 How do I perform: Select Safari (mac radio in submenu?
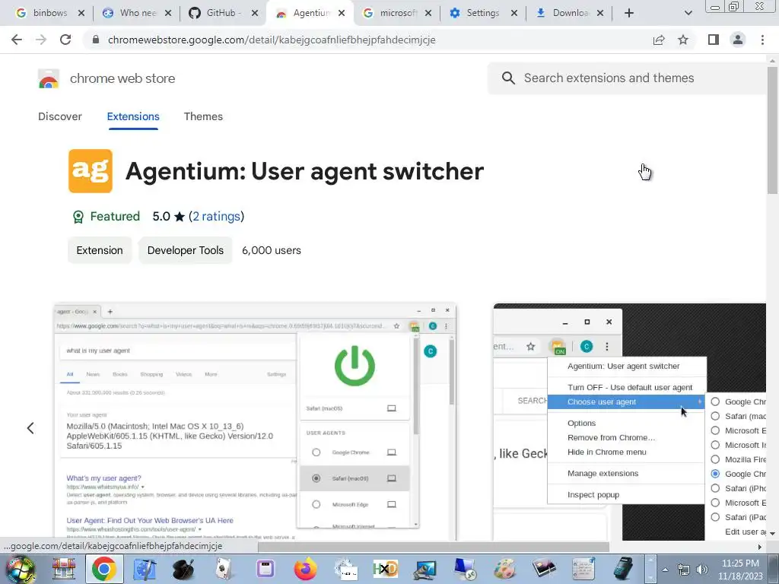715,416
